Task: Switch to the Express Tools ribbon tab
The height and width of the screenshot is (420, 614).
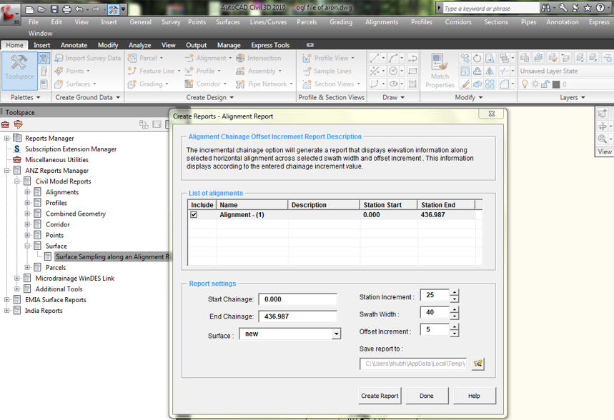Action: (270, 45)
